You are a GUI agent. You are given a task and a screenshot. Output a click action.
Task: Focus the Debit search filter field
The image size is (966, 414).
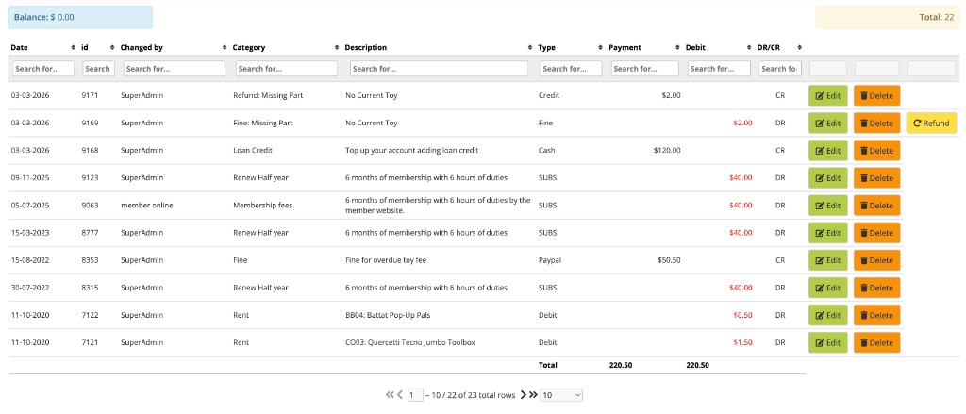click(719, 69)
